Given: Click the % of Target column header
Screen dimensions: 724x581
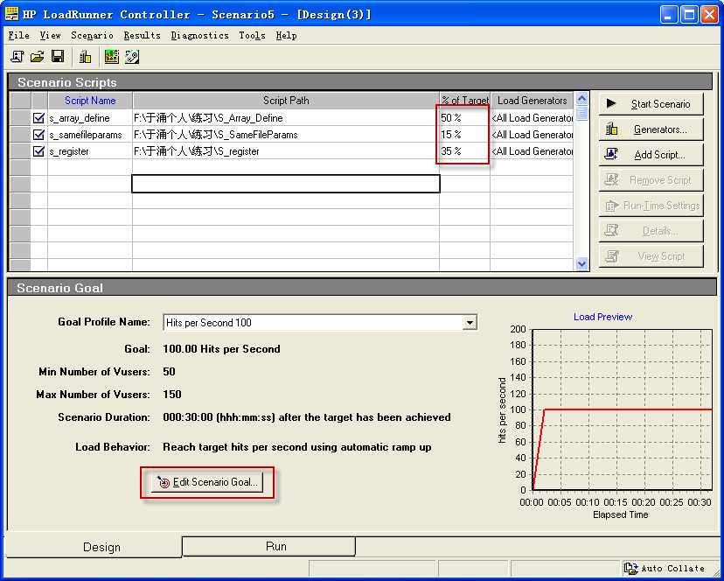Looking at the screenshot, I should (x=464, y=101).
